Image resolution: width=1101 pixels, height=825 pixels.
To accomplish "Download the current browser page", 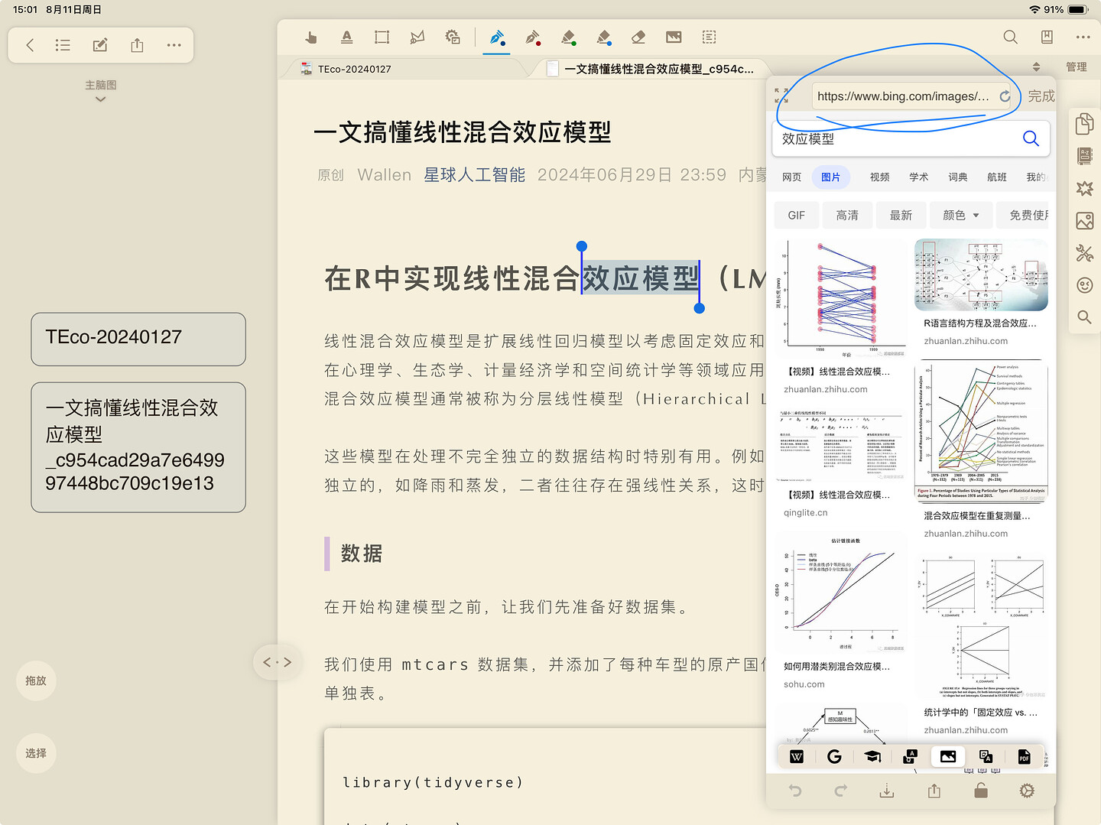I will [887, 791].
